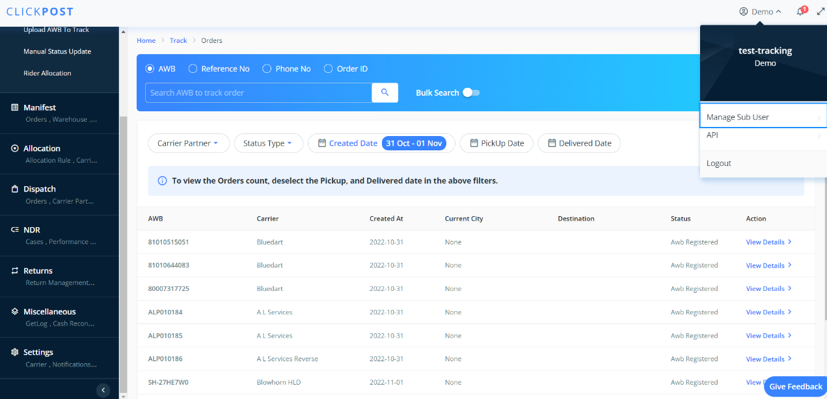Image resolution: width=827 pixels, height=399 pixels.
Task: Click the Carrier column header
Action: pos(267,218)
